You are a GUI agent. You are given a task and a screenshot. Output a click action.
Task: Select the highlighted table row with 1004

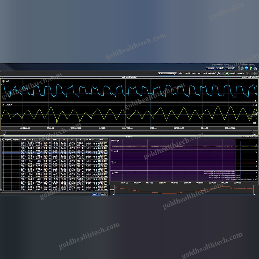coord(55,153)
